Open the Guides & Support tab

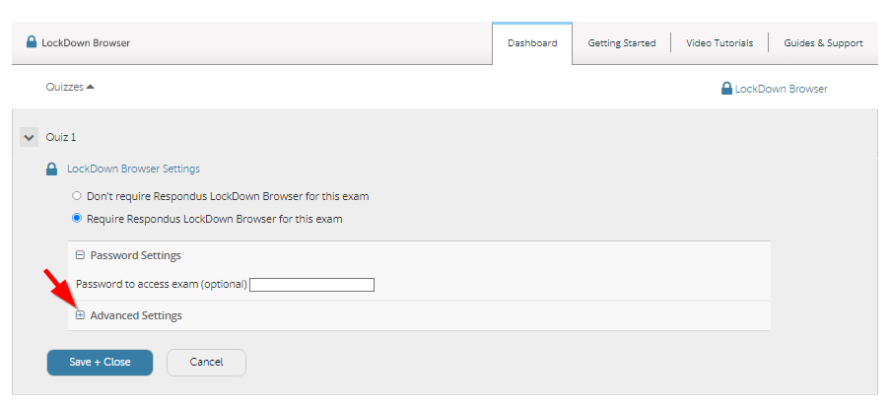(823, 43)
